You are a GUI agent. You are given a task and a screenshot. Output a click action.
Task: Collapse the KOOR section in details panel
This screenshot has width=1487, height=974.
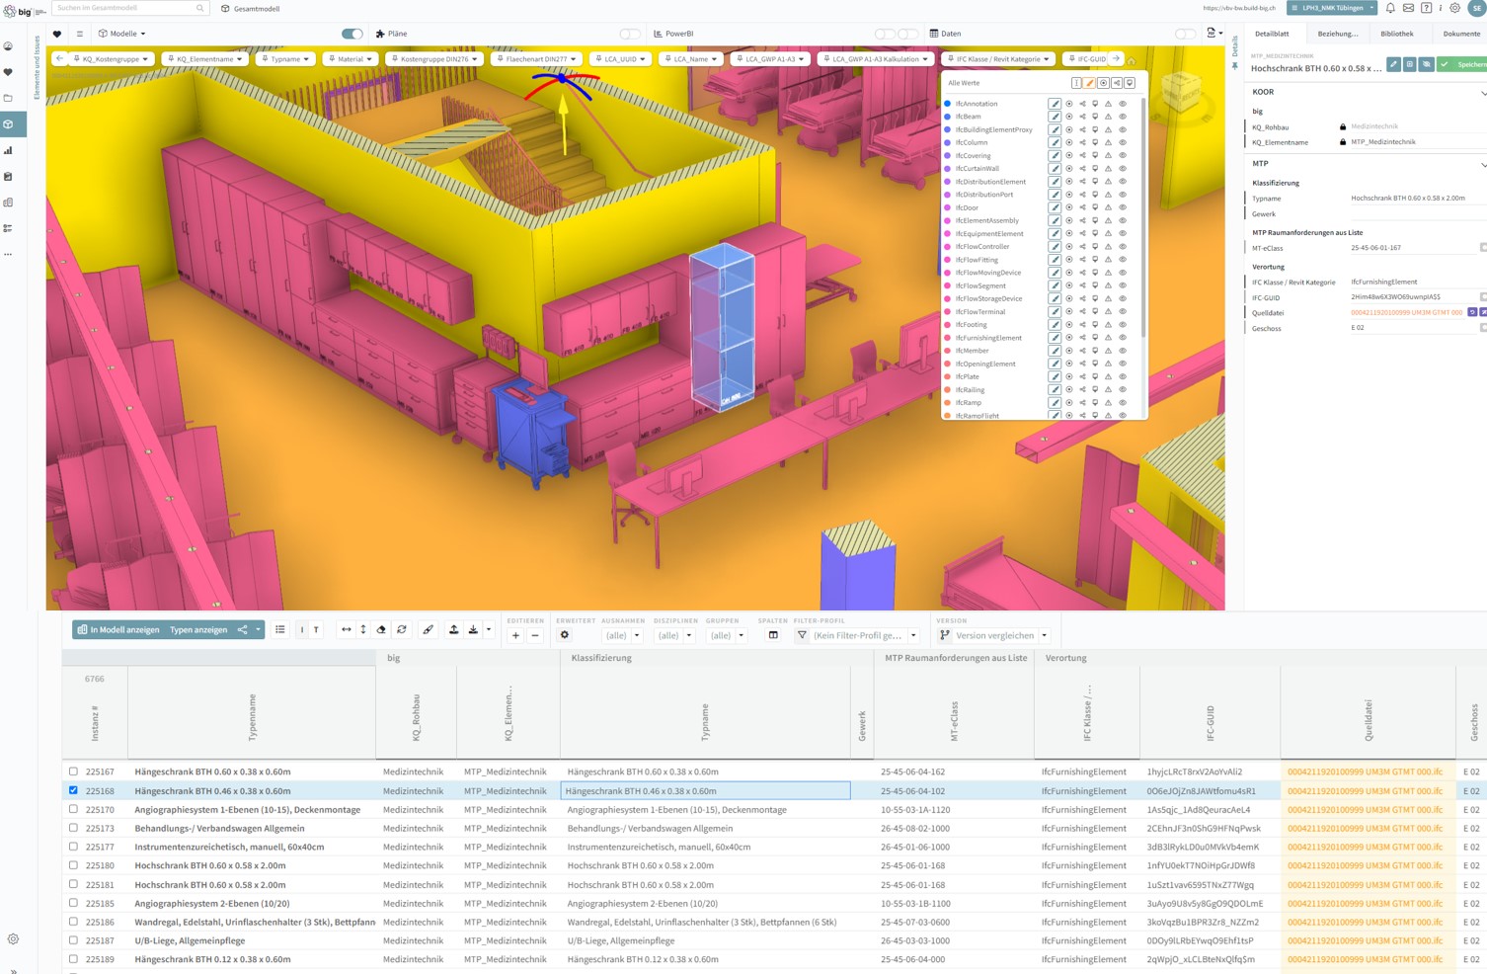coord(1481,93)
